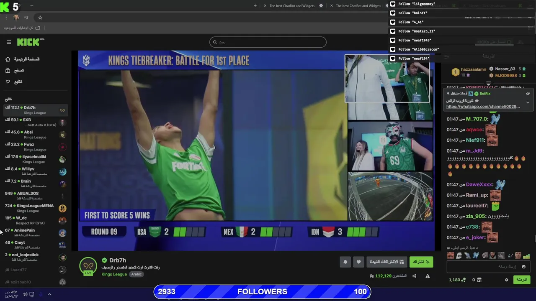Click hazzaaalamri in gift leaderboard

pyautogui.click(x=474, y=69)
